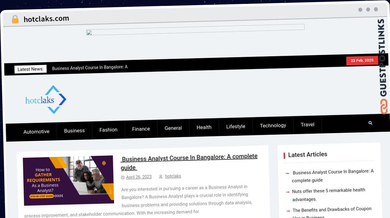Image resolution: width=390 pixels, height=218 pixels.
Task: Open the search magnifier icon in navbar
Action: tap(370, 123)
